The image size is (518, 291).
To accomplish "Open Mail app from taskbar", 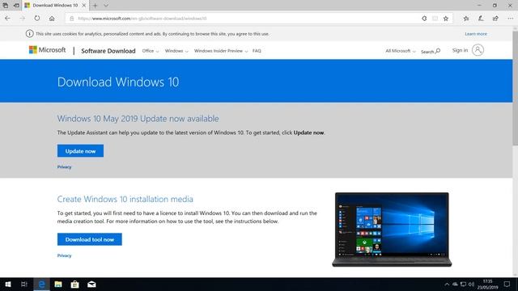I will tap(91, 284).
